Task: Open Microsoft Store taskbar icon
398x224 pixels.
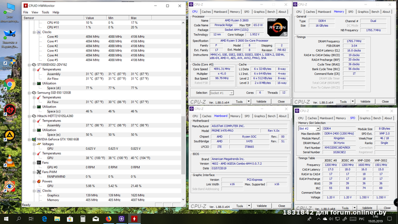Action: 70,219
